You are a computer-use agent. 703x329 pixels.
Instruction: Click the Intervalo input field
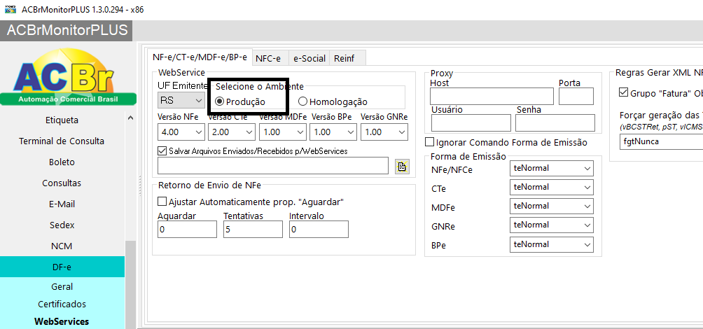[x=319, y=230]
